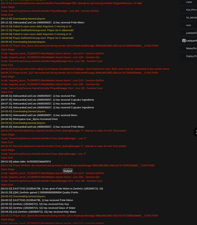Click the 04:01:52 EAST7243 has given Pride Melon line
This screenshot has height=225, width=197.
point(52,189)
